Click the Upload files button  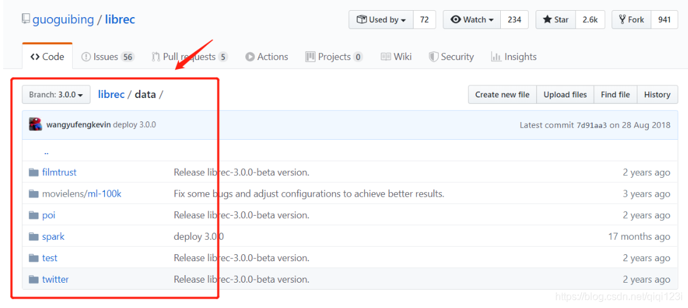[565, 94]
